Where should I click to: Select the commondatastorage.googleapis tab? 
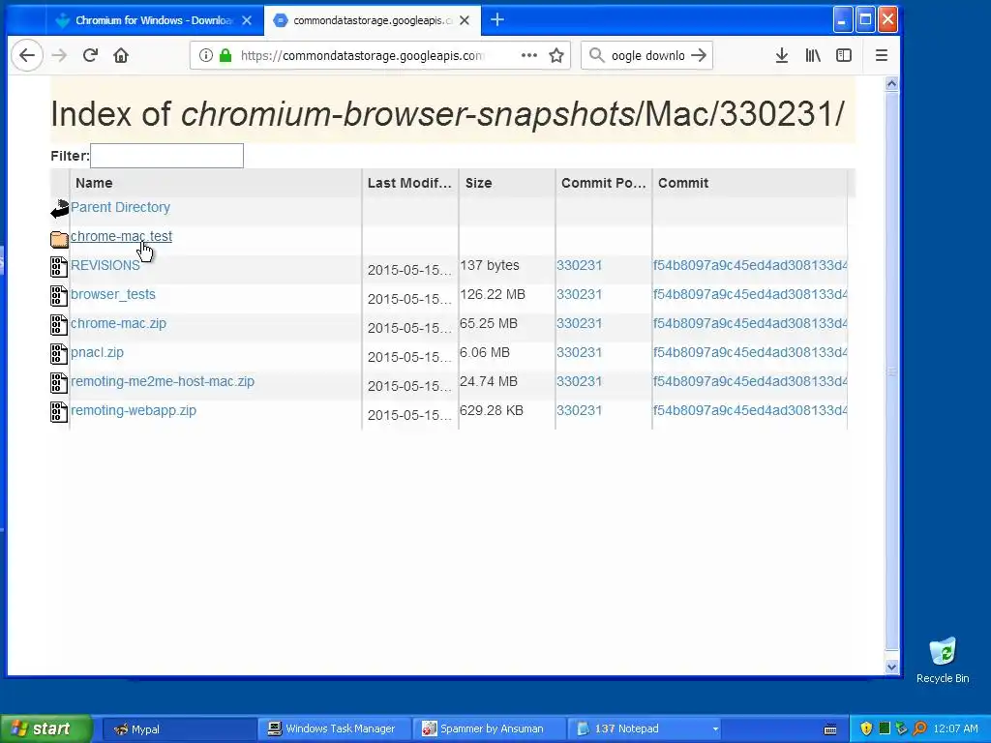(373, 20)
